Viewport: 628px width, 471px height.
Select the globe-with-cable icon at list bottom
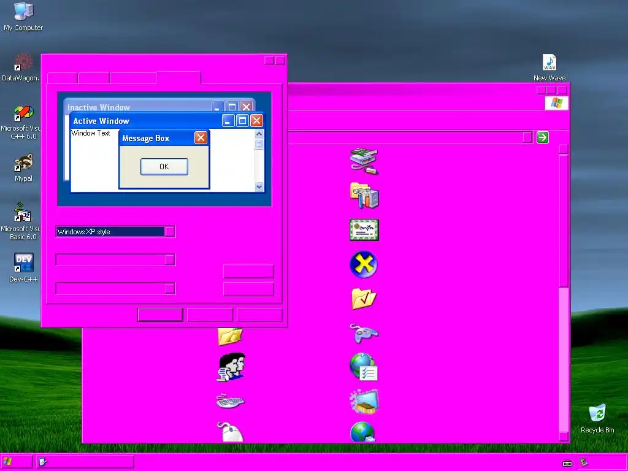click(x=363, y=432)
